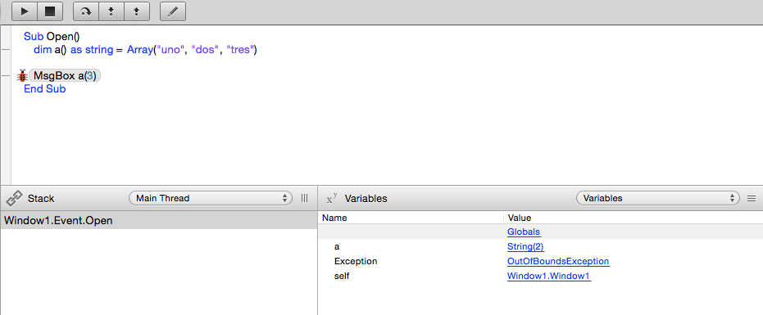Select the variable row named a
Viewport: 763px width, 315px height.
(541, 246)
